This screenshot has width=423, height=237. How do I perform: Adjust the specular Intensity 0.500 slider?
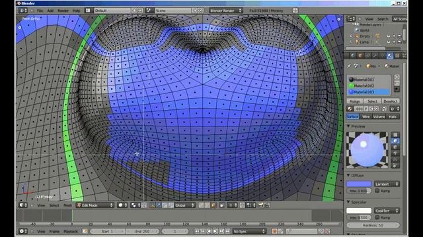pyautogui.click(x=359, y=217)
